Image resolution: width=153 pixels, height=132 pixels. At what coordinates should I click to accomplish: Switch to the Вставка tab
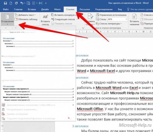pos(32,9)
